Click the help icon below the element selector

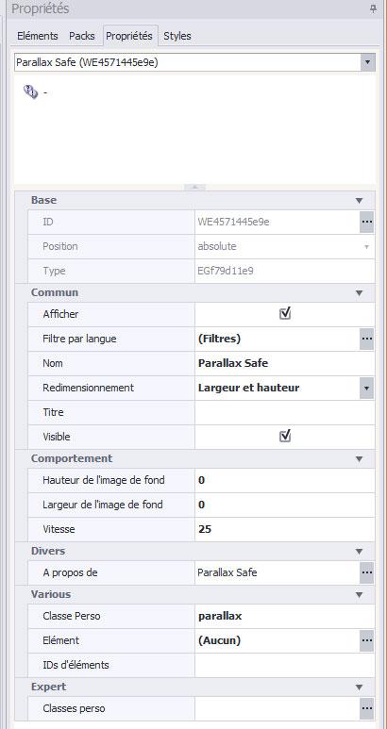pos(31,92)
